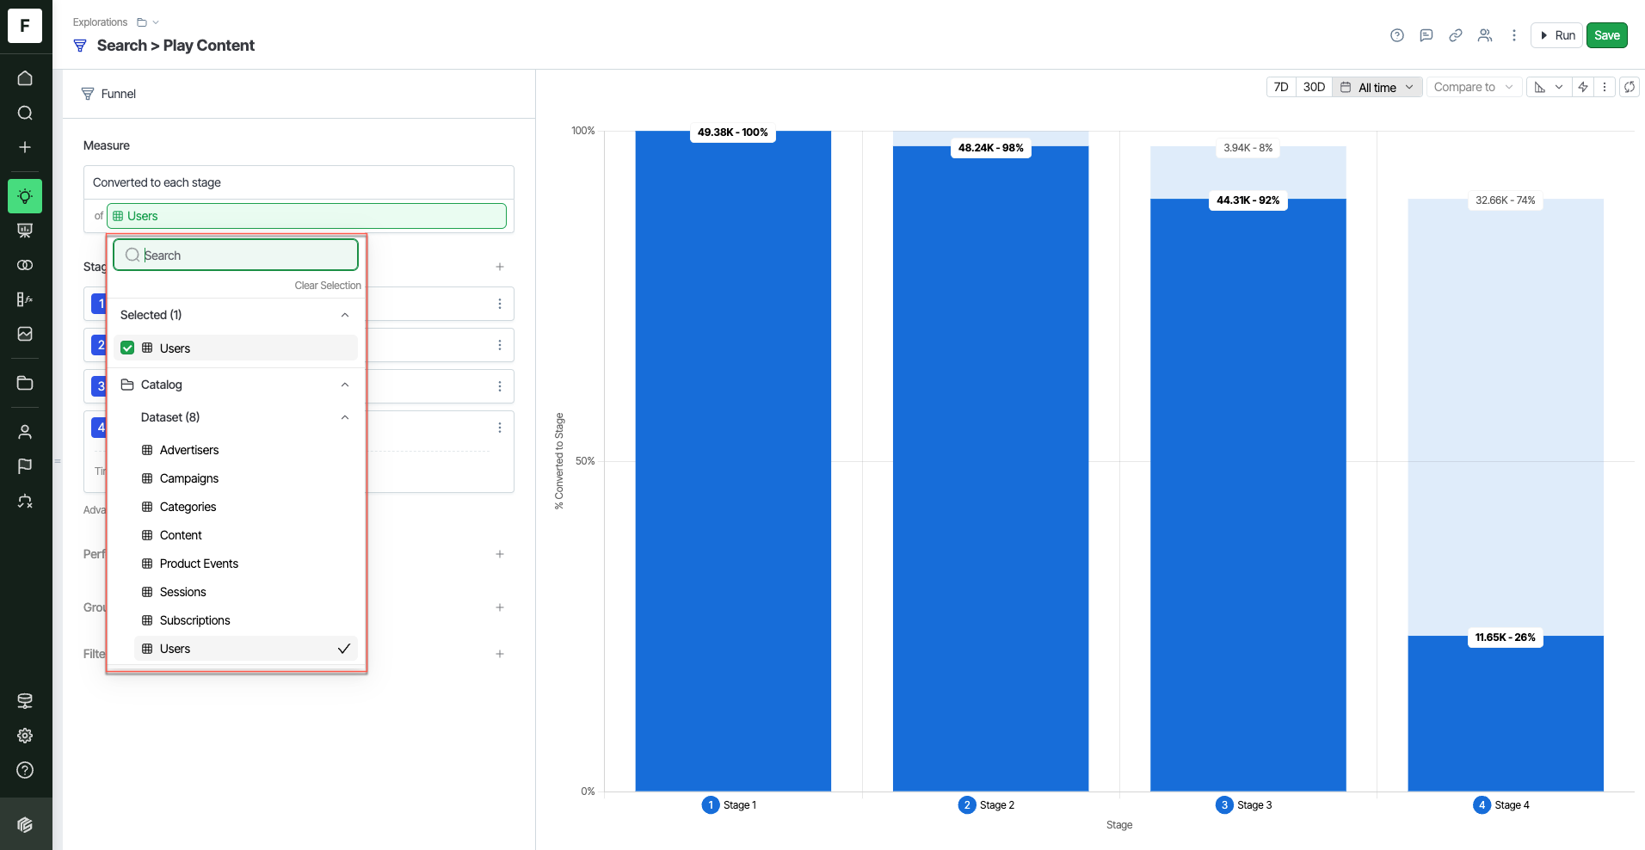Open the Home icon in the sidebar
Screen dimensions: 1645x850
pos(25,78)
